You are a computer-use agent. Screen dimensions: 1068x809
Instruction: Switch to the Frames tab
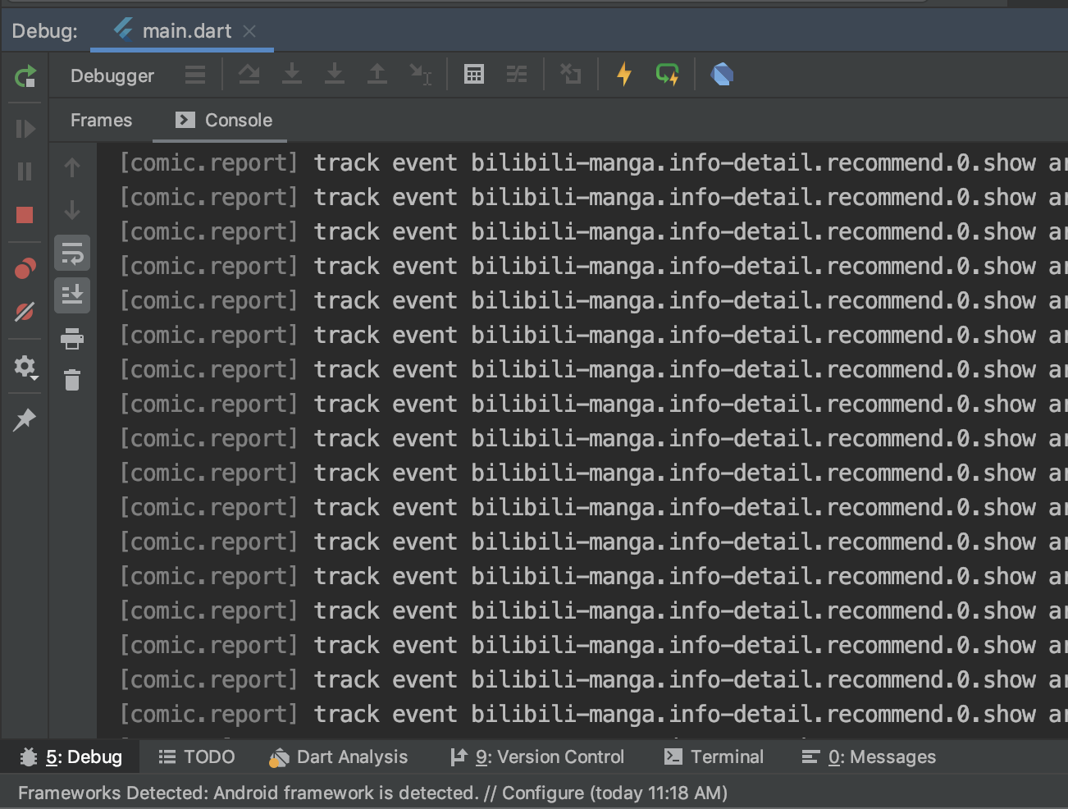coord(101,121)
